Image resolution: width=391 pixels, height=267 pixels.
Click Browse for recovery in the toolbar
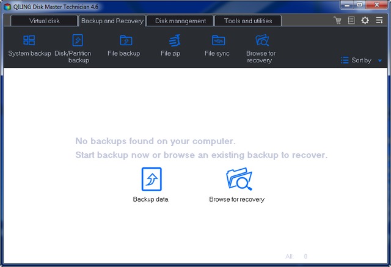(x=262, y=41)
